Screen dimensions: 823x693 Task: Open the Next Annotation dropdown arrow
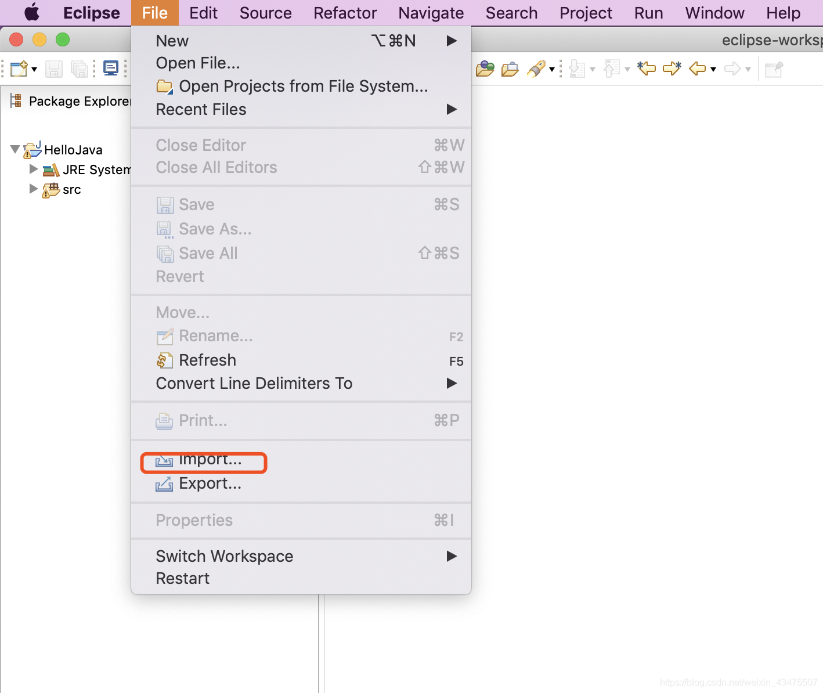pos(593,70)
